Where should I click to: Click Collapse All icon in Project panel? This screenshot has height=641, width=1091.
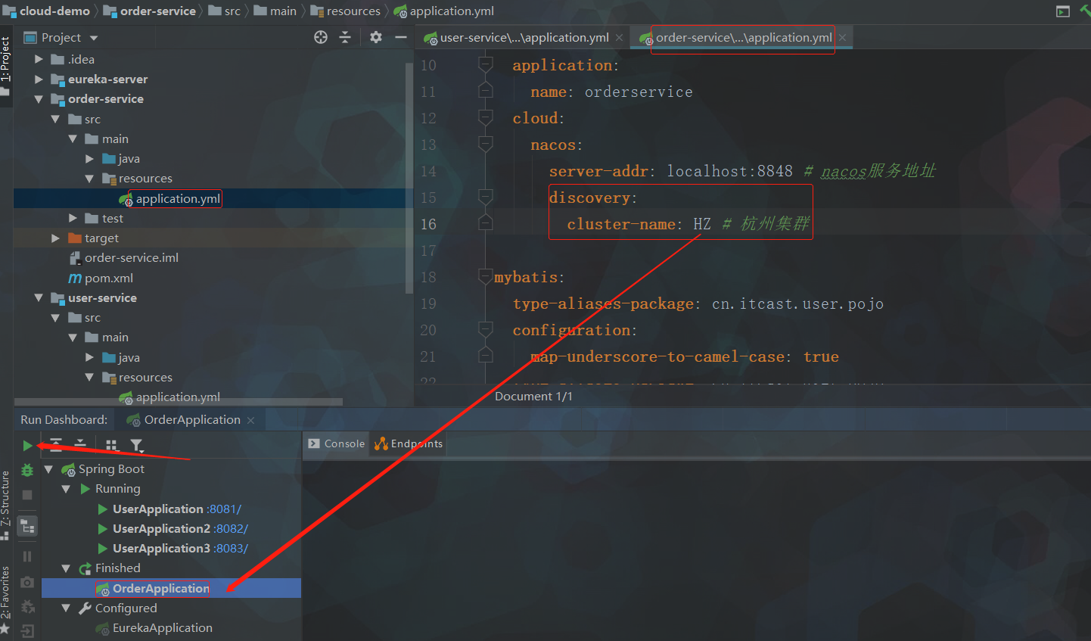pos(345,37)
